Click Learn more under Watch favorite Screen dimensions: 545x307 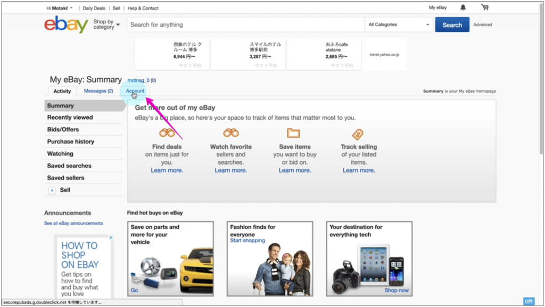pos(231,170)
